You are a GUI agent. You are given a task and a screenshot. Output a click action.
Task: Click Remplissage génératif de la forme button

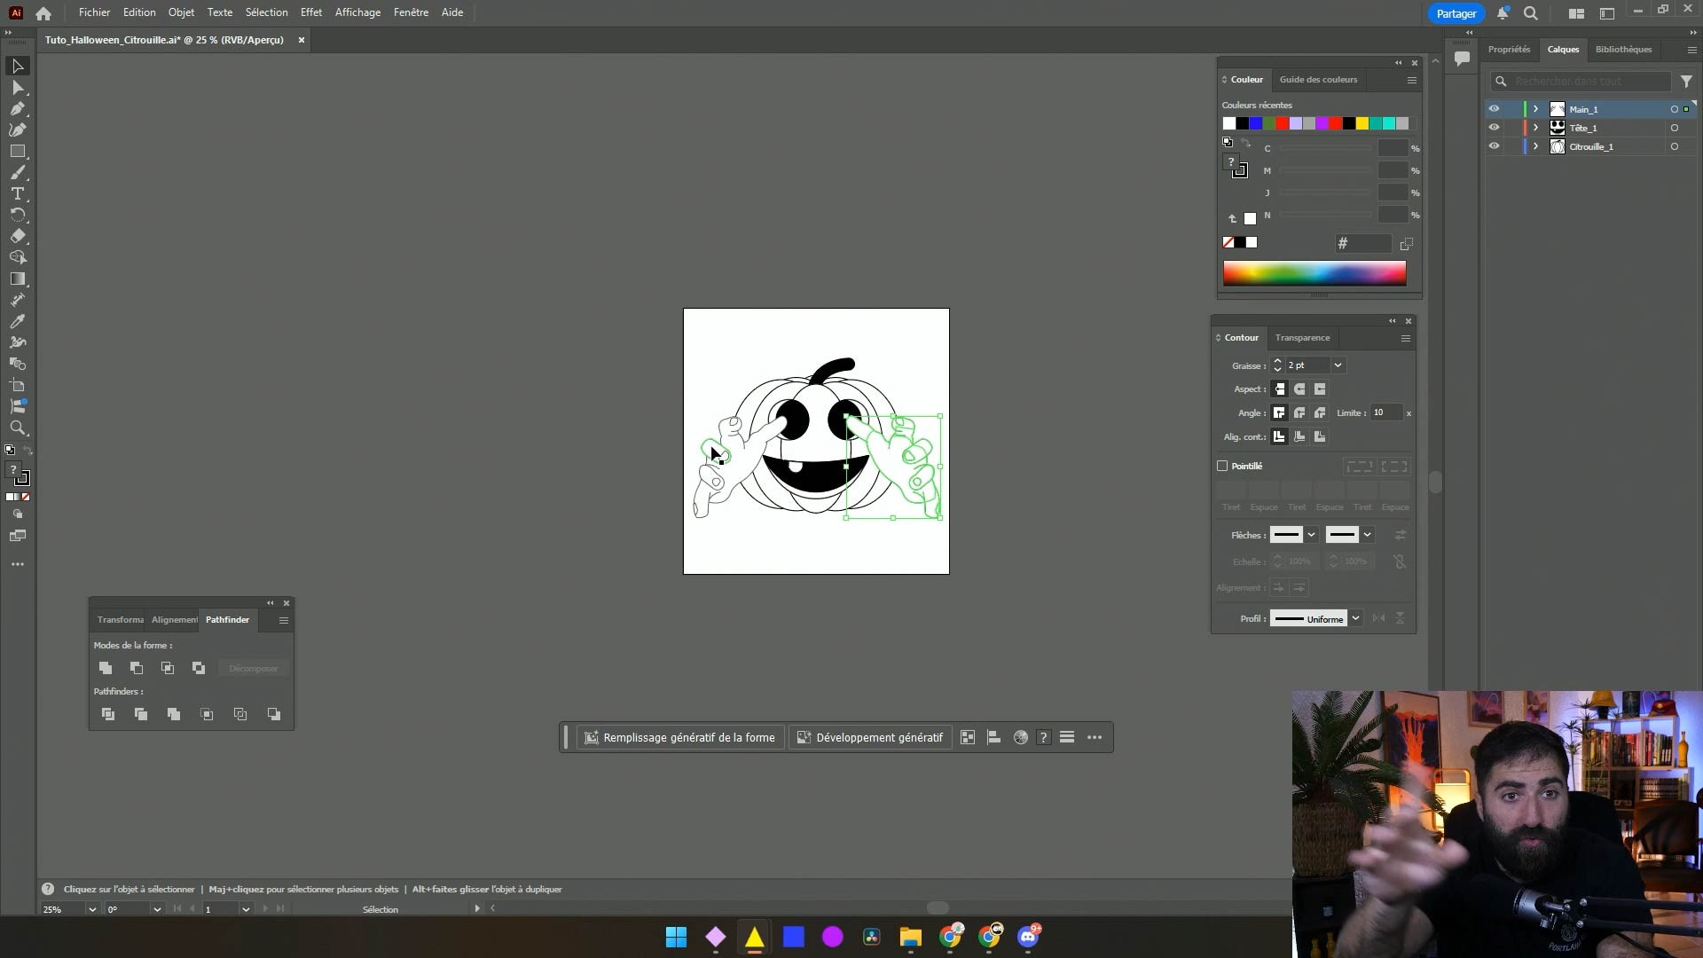click(679, 737)
